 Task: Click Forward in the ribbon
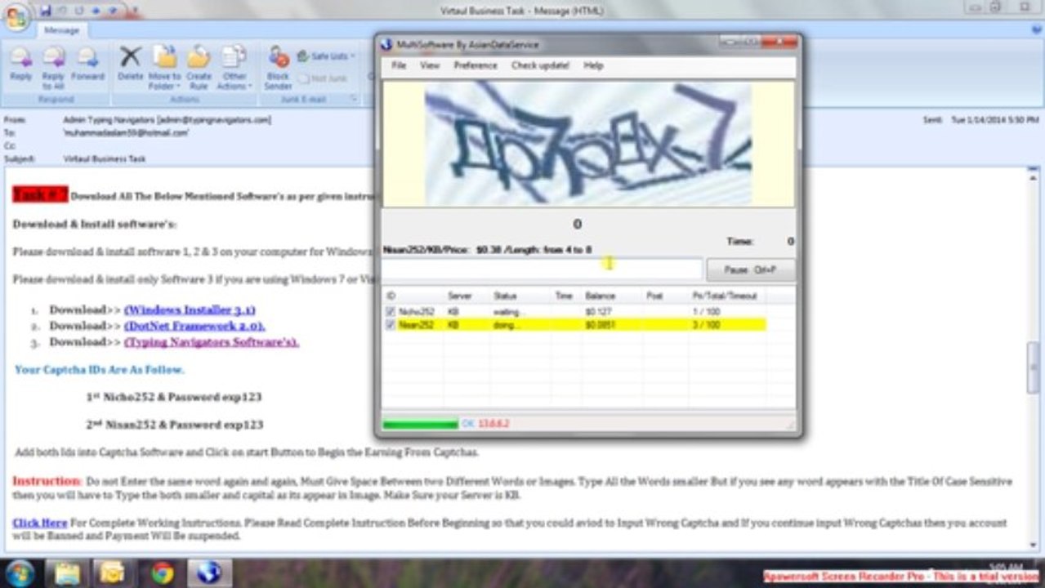pyautogui.click(x=87, y=66)
